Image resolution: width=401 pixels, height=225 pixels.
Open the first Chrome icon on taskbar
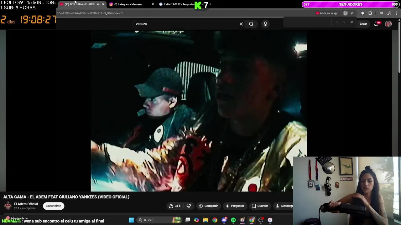tap(215, 220)
